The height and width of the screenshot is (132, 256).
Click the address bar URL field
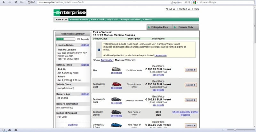[96, 2]
